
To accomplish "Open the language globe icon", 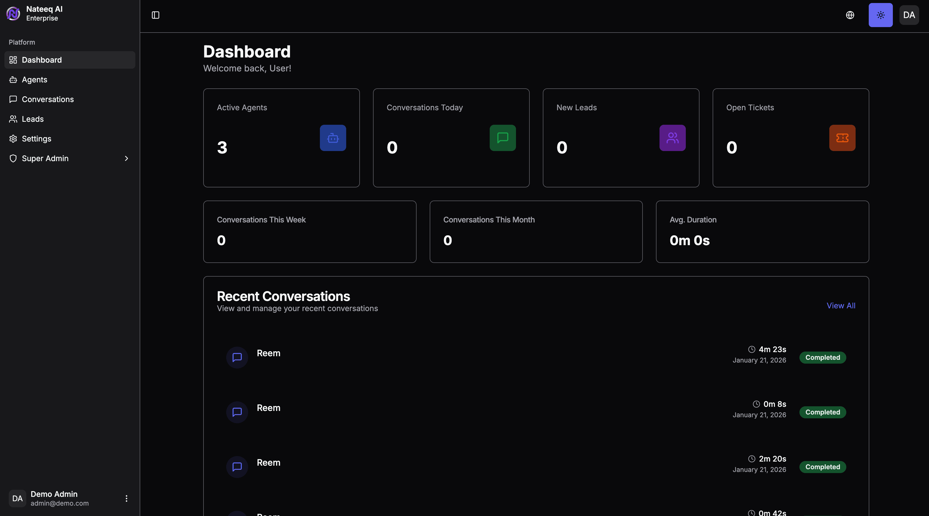I will (x=850, y=15).
